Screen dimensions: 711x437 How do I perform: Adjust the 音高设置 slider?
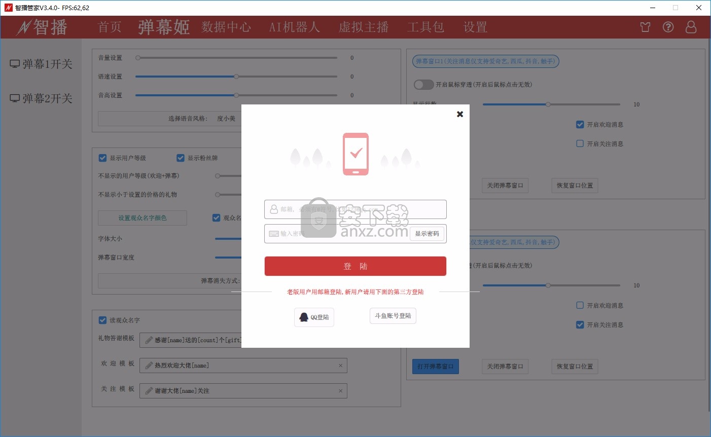pyautogui.click(x=236, y=95)
